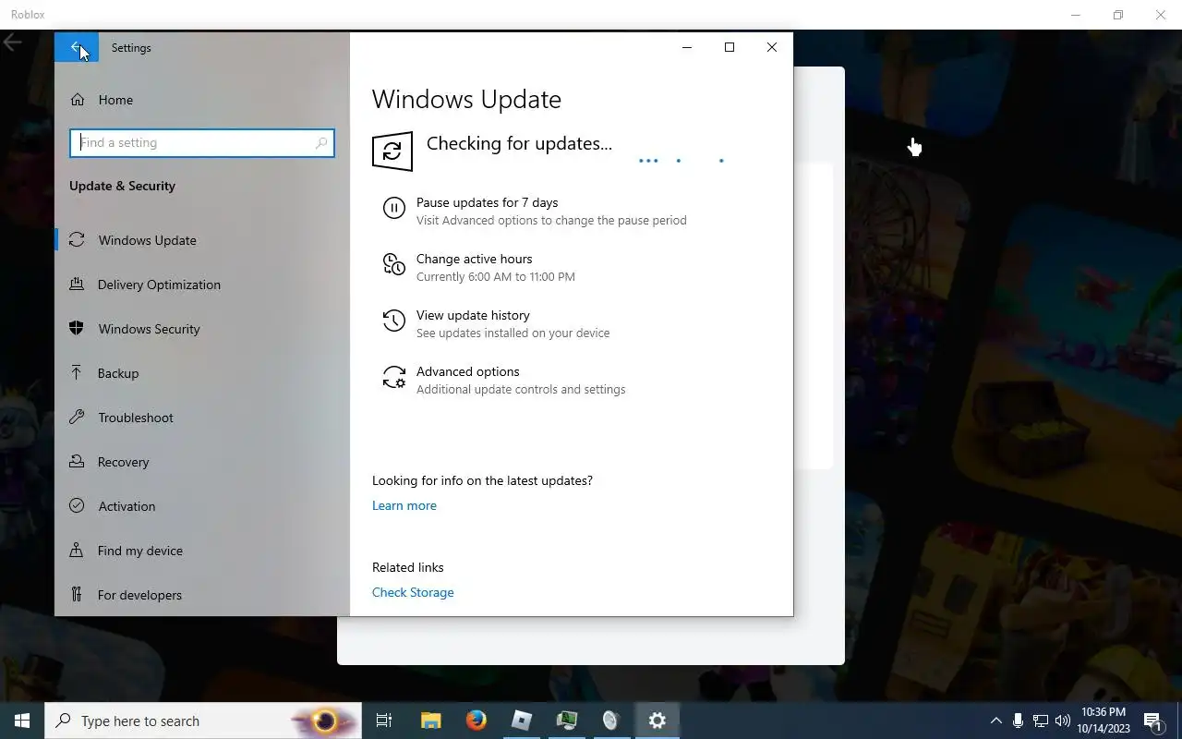Open Recovery settings
The height and width of the screenshot is (739, 1182).
[x=202, y=462]
